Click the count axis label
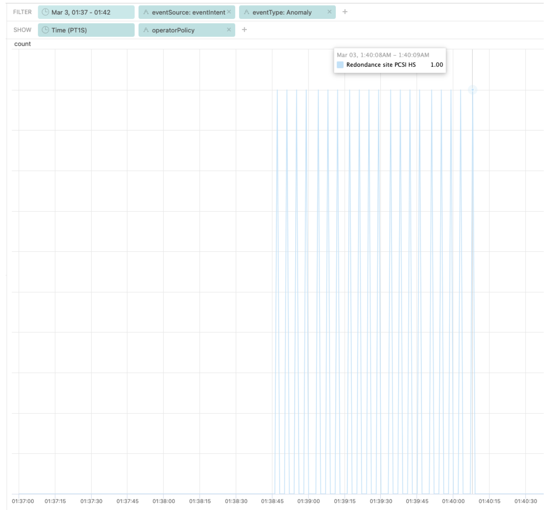551x510 pixels. pos(23,44)
